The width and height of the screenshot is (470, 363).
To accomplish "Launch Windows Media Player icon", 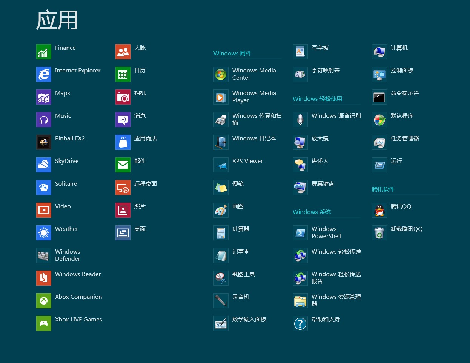I will pos(221,97).
